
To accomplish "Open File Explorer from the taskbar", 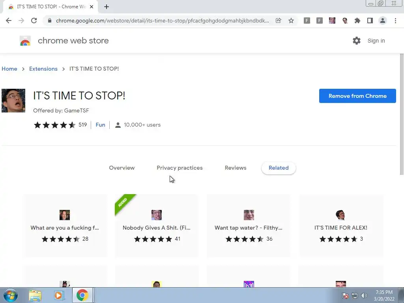I will click(x=35, y=296).
